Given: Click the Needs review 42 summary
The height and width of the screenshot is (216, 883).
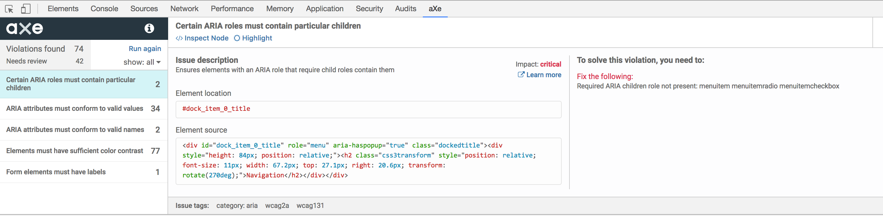Looking at the screenshot, I should pos(45,61).
